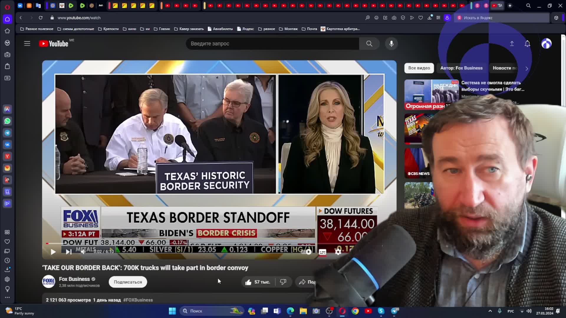Dislike the Fox Business video
566x318 pixels.
coord(283,282)
